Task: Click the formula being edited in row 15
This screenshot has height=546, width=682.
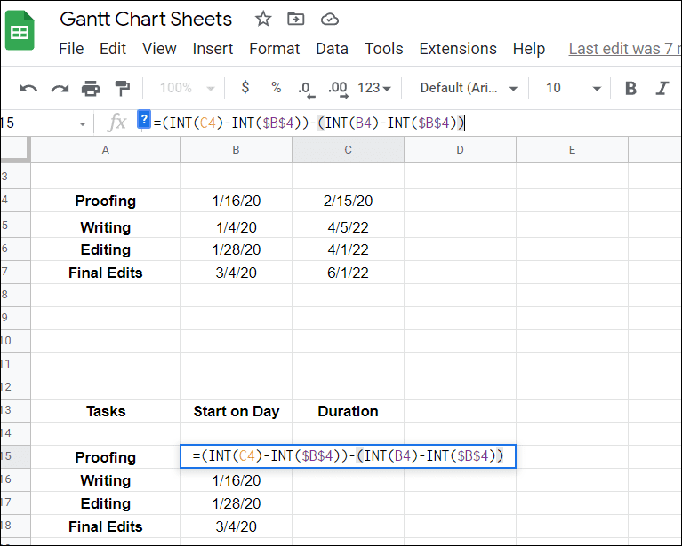Action: [348, 456]
